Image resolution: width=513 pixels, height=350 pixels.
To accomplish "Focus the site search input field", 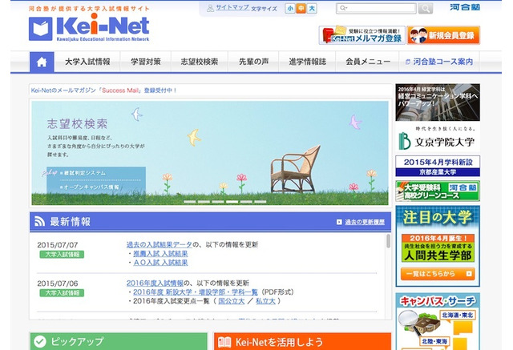I will click(x=376, y=8).
